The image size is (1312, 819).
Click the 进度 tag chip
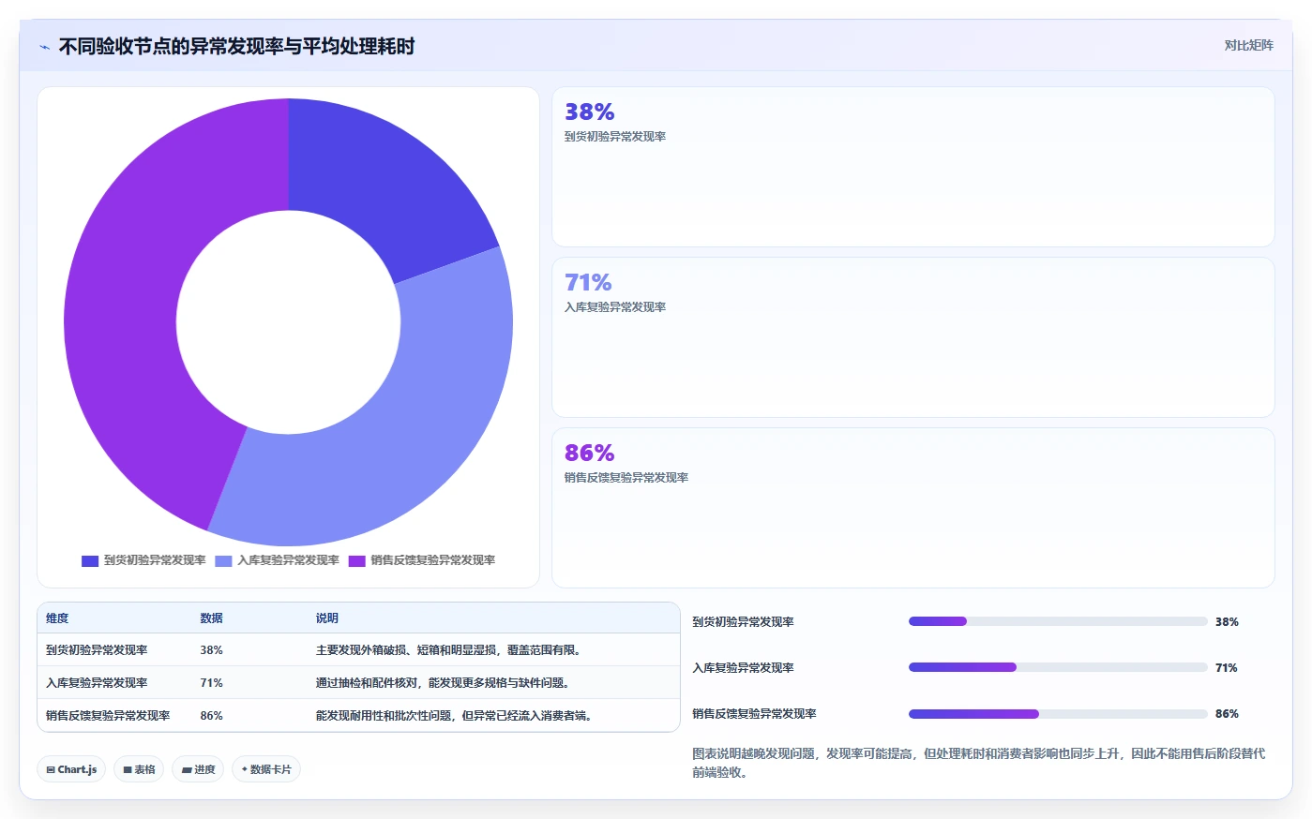point(198,769)
